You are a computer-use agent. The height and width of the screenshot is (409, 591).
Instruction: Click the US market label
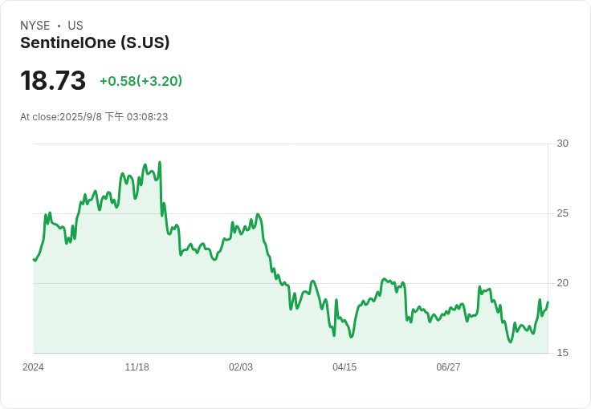[x=75, y=26]
